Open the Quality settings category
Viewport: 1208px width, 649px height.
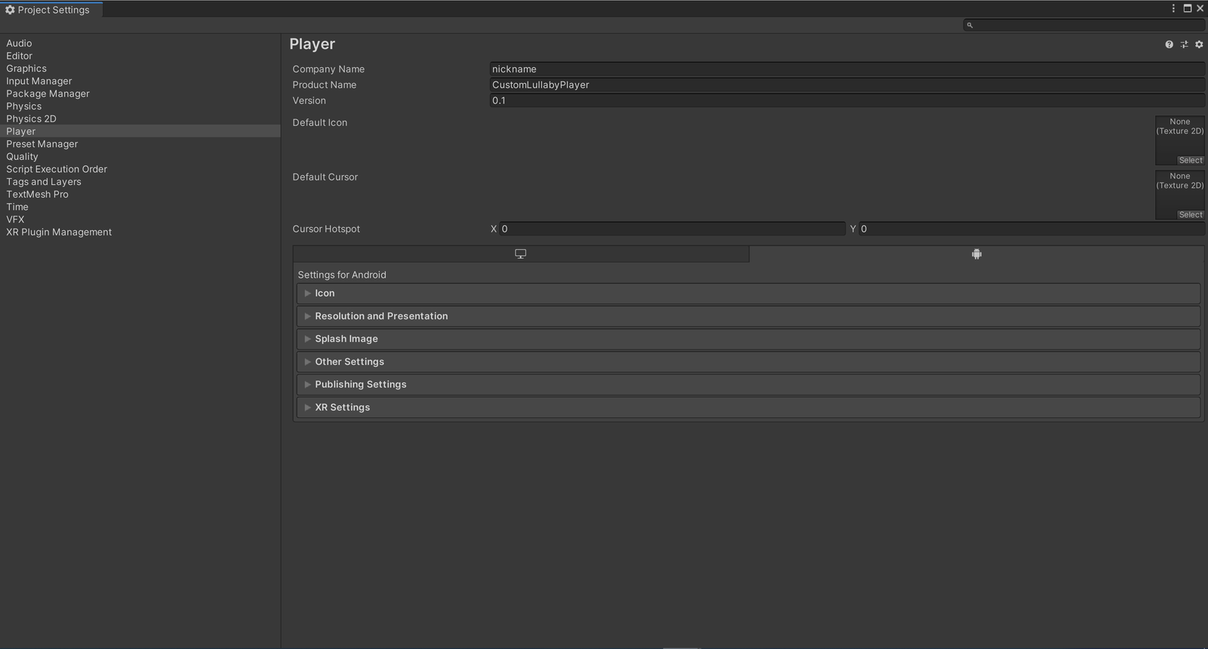pos(22,156)
